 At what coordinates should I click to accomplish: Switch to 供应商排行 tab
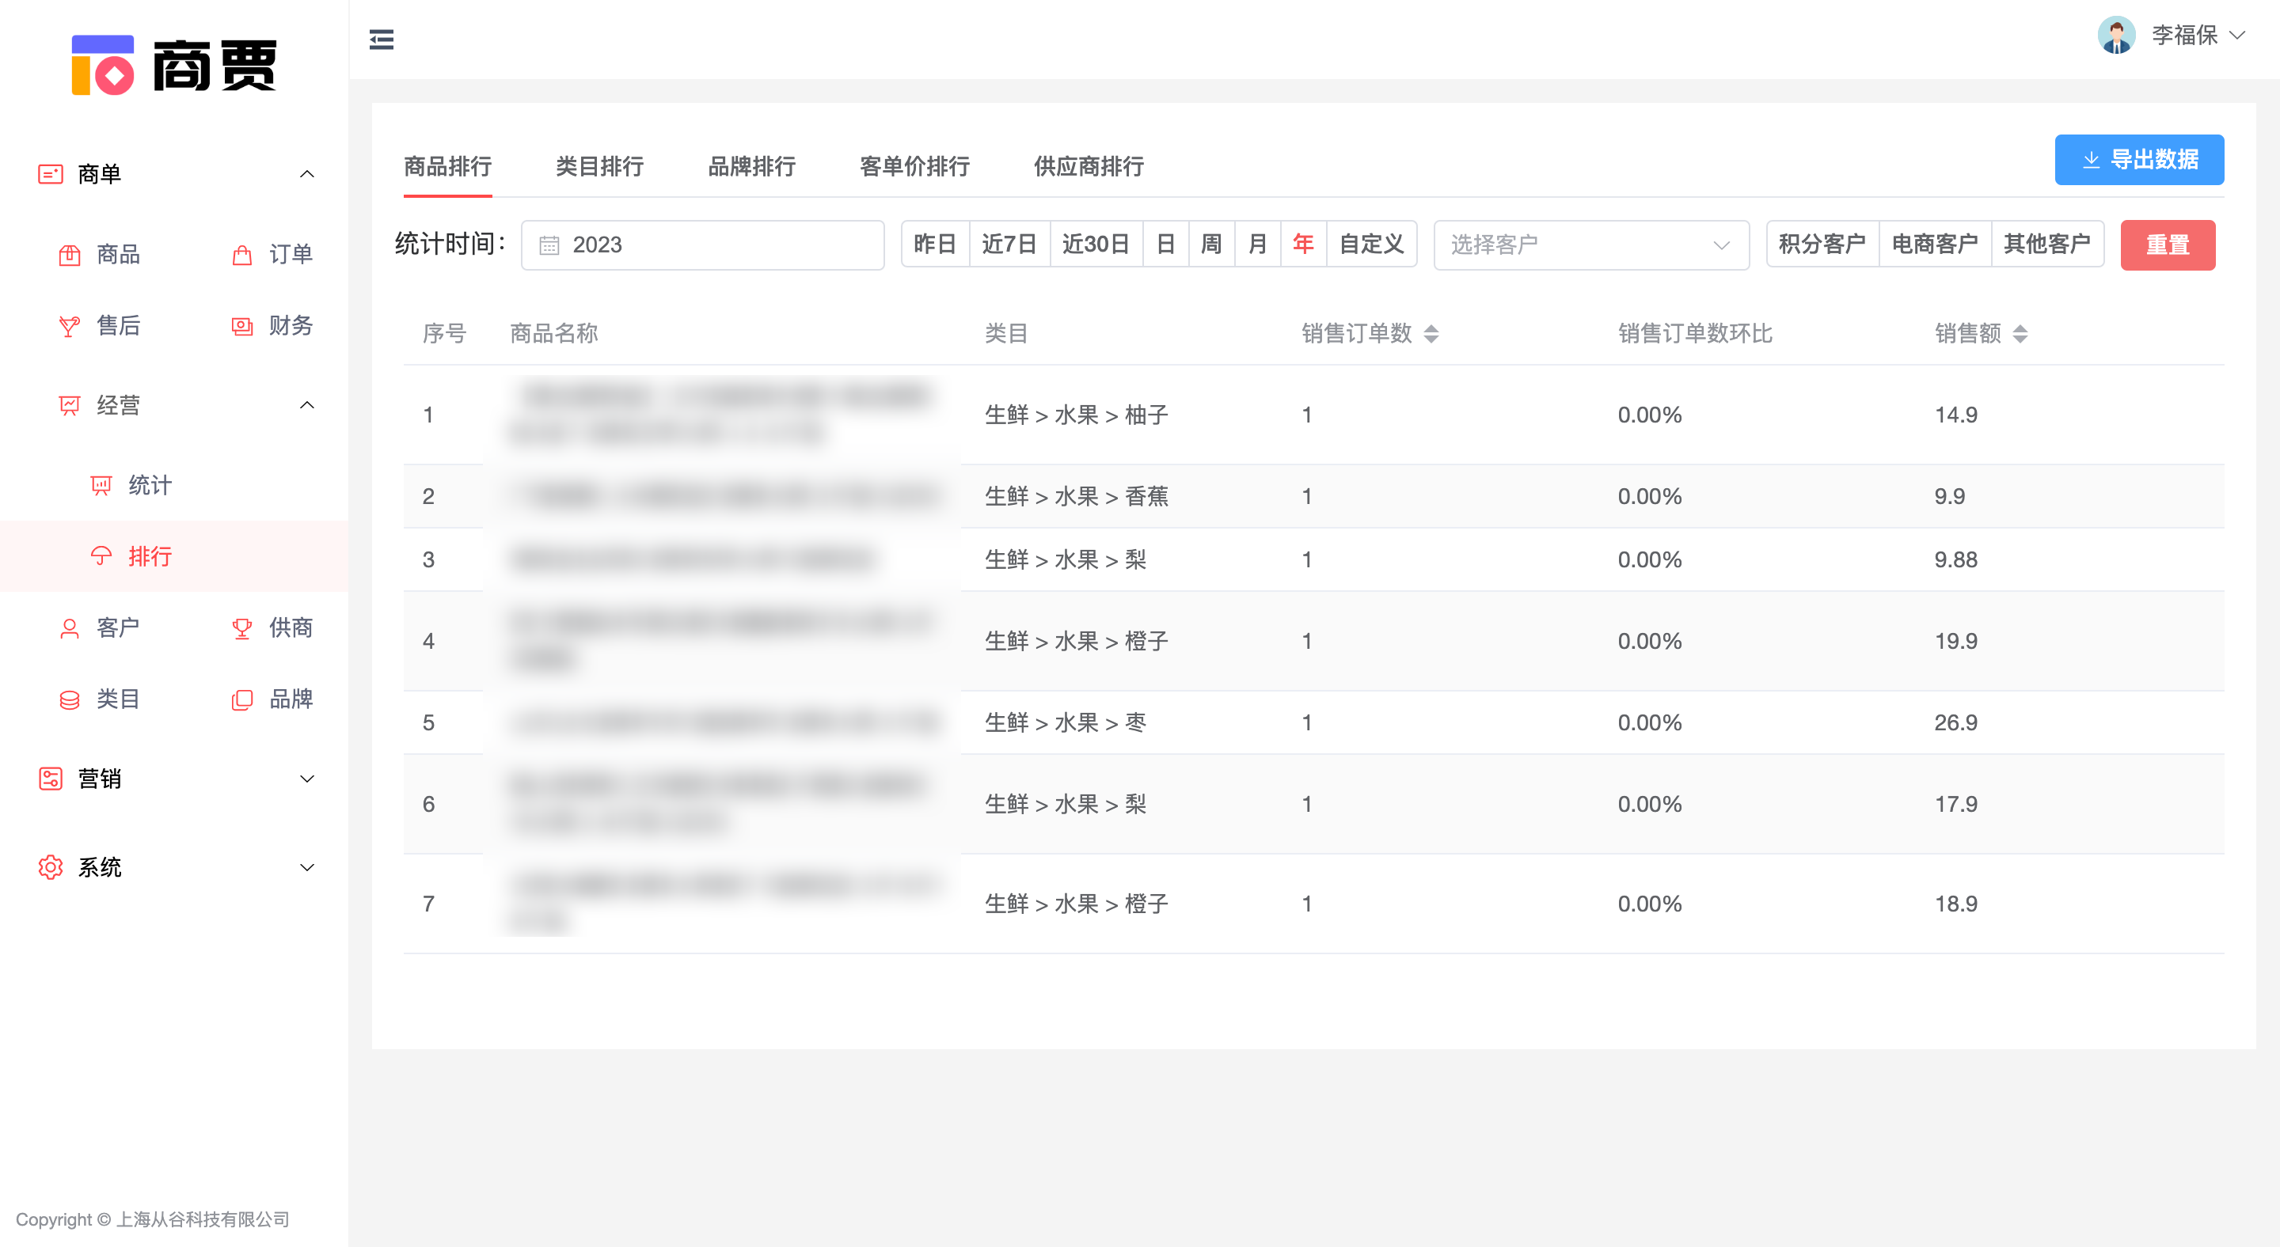coord(1088,166)
